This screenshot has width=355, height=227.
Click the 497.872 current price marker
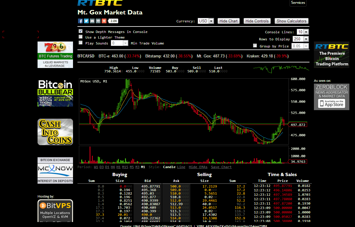[x=298, y=125]
